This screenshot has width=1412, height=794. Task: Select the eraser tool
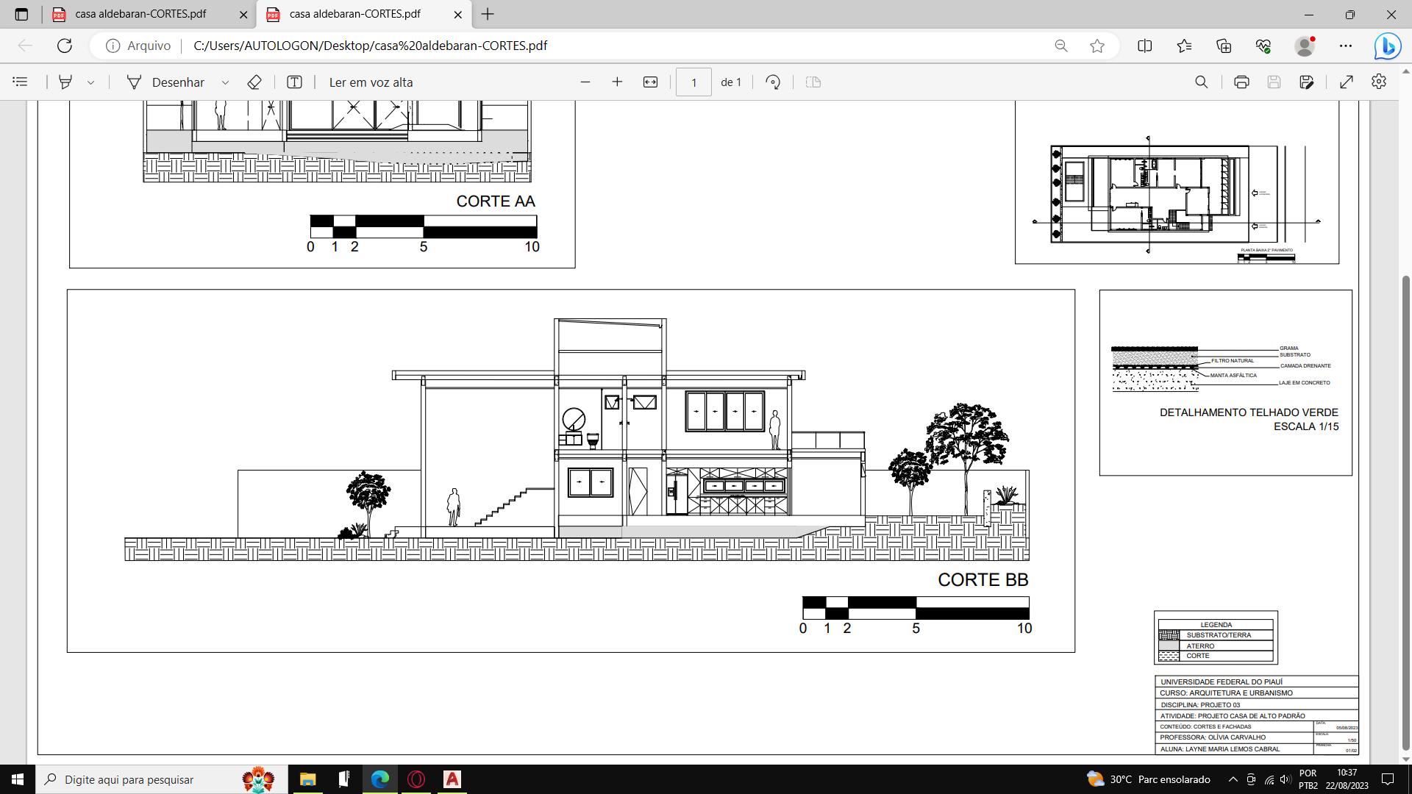254,82
